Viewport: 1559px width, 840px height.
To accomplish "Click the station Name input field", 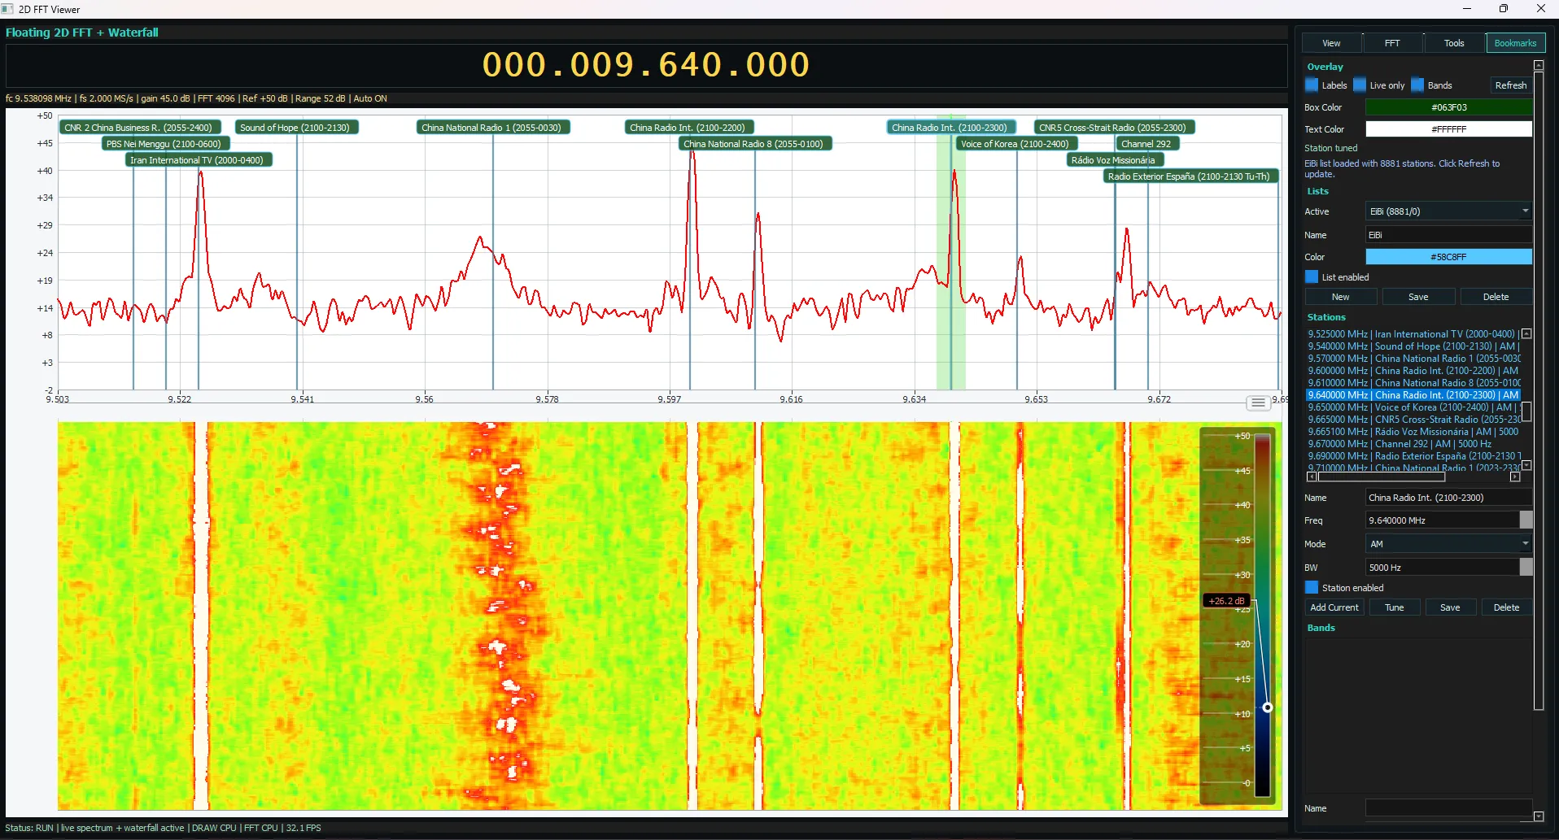I will 1448,498.
